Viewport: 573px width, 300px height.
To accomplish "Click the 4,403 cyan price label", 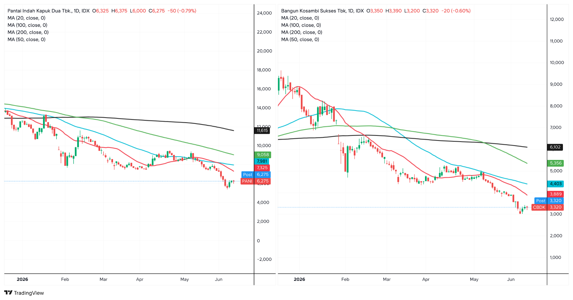I will tap(555, 184).
